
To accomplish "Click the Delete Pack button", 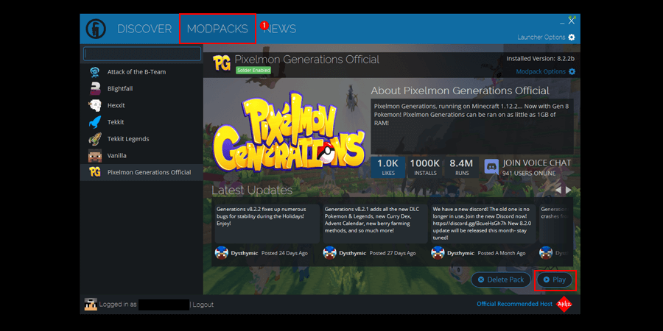I will coord(501,280).
